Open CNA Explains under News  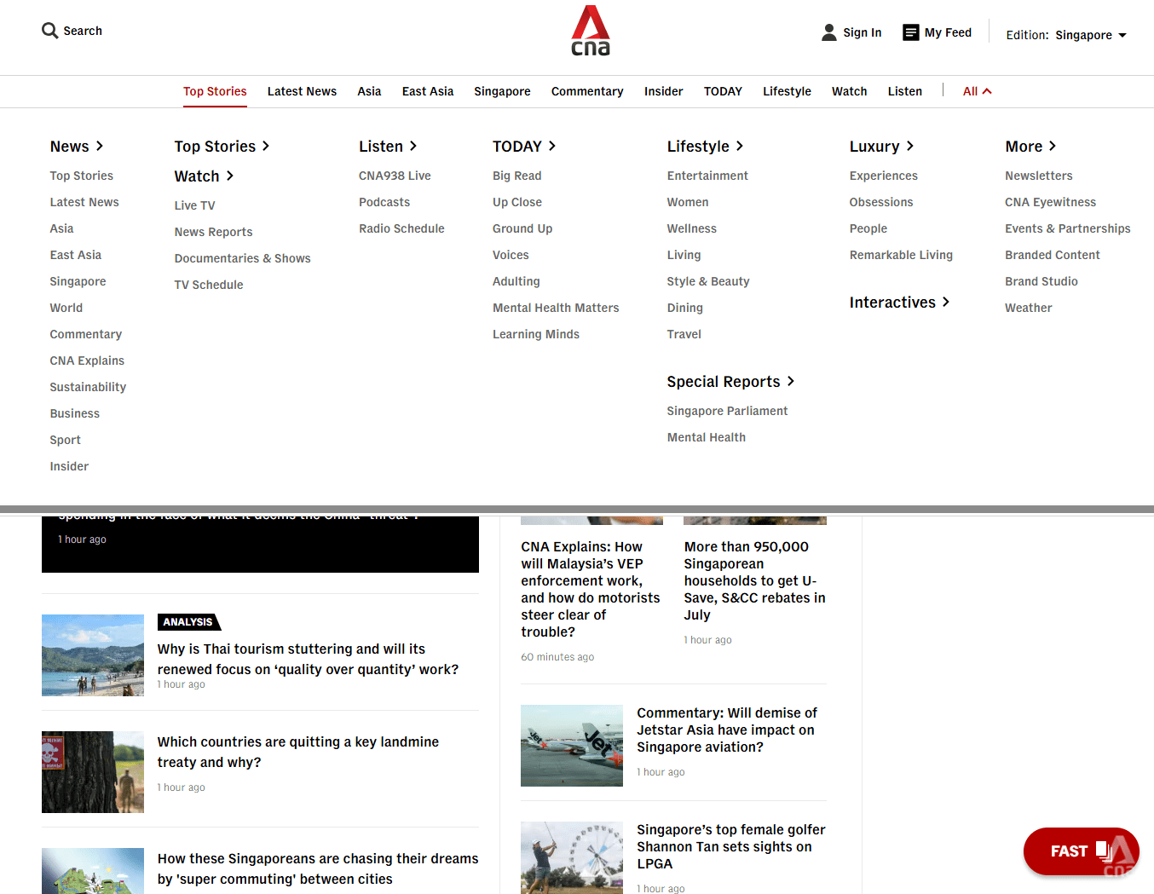87,360
